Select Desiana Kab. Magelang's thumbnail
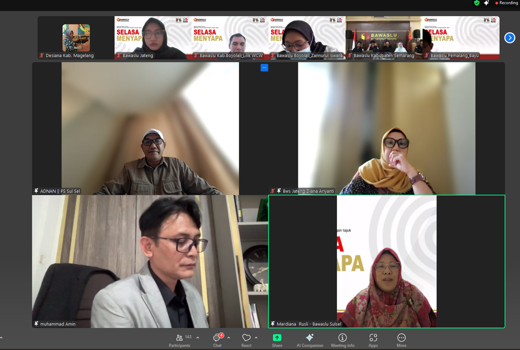The image size is (520, 350). tap(76, 38)
